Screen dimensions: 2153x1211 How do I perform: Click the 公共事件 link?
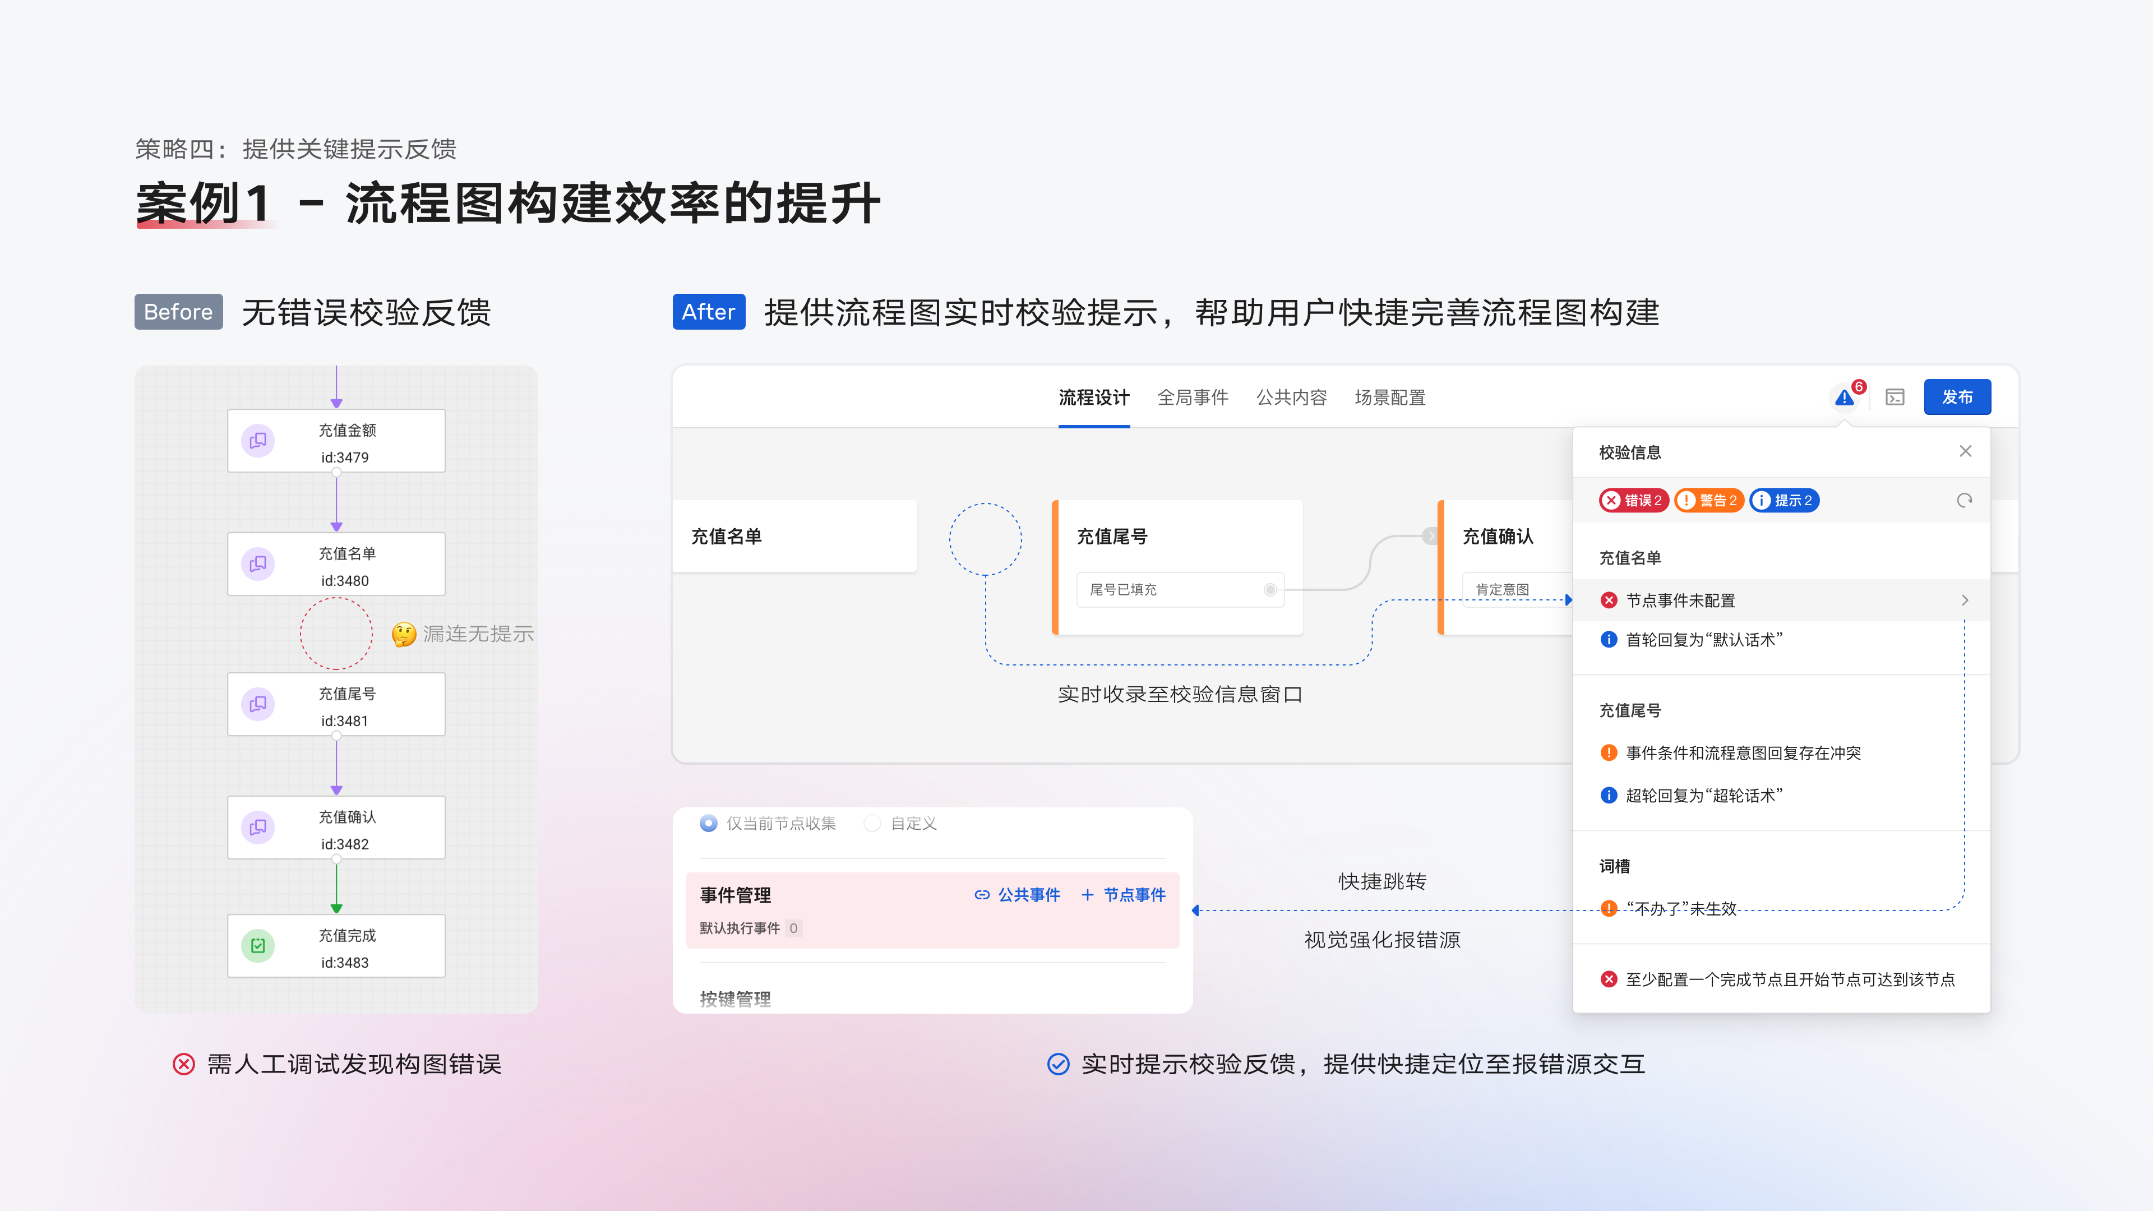[x=1017, y=895]
